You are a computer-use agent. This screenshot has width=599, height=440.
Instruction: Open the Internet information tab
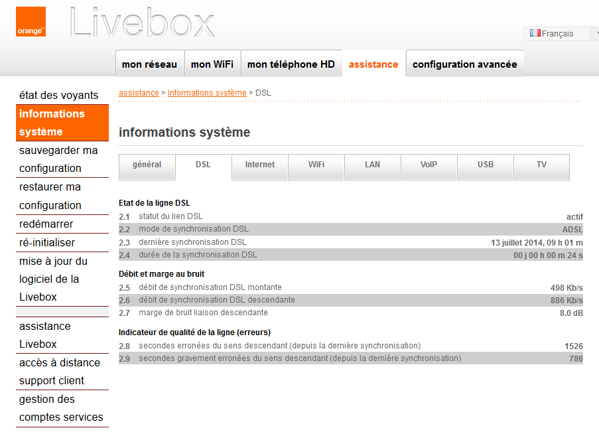259,167
